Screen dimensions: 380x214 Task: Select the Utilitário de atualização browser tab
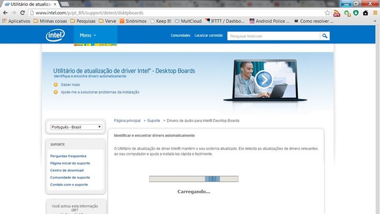[30, 4]
